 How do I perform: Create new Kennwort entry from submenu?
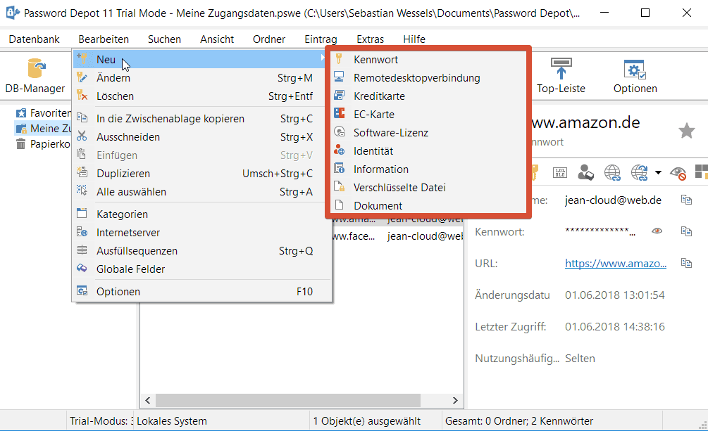click(x=428, y=59)
